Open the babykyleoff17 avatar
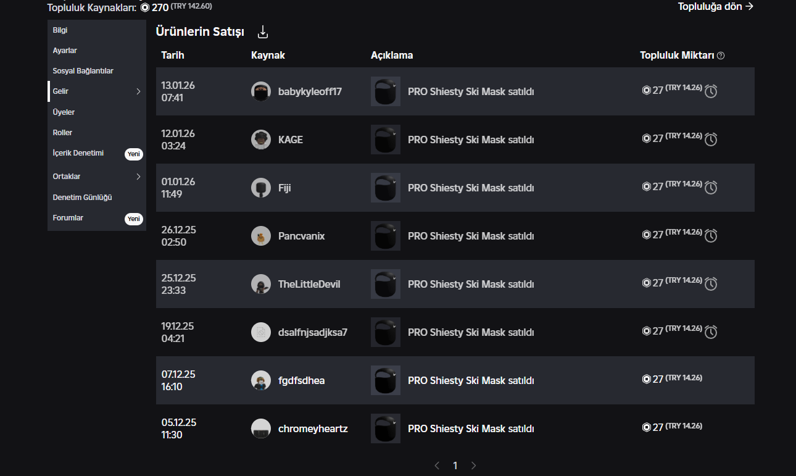The image size is (796, 476). [261, 91]
